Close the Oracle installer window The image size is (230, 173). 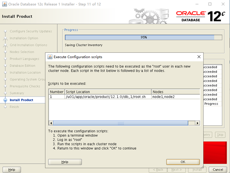(x=223, y=4)
